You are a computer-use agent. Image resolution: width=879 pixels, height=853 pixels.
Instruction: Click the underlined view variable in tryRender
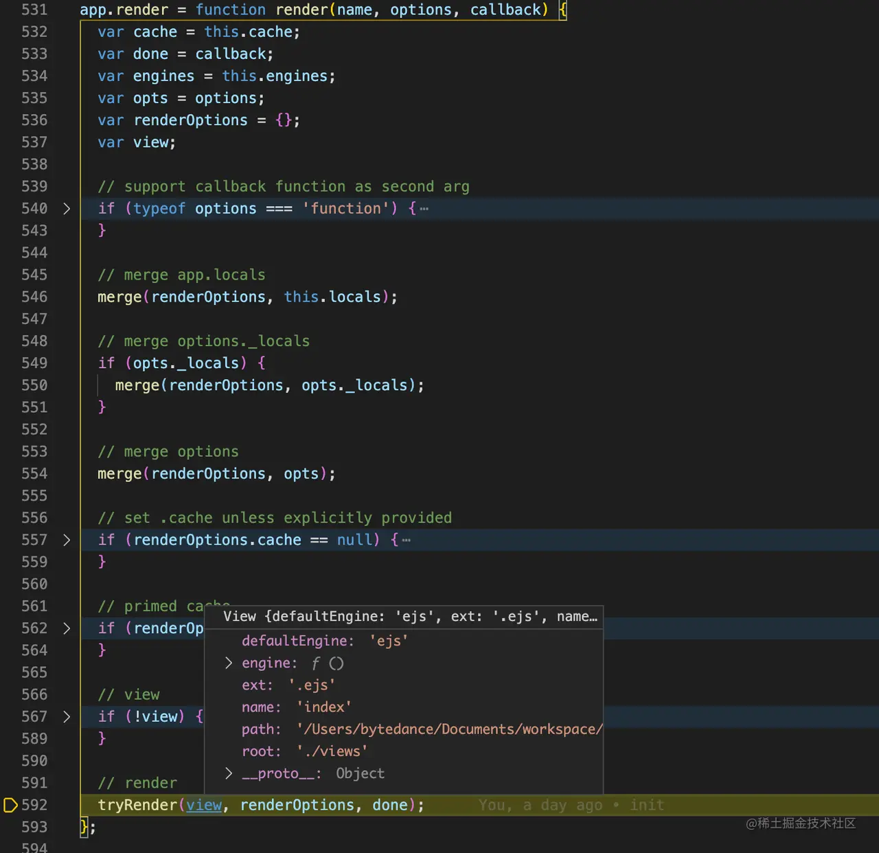(x=204, y=805)
